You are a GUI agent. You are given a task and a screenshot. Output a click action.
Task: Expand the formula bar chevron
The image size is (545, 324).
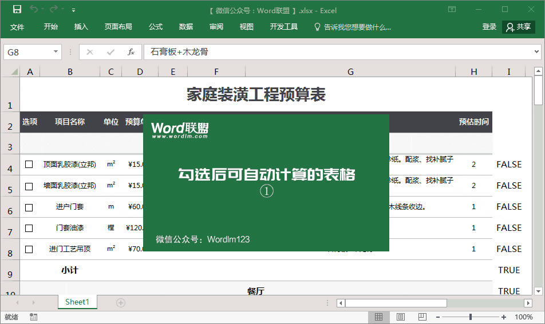[x=536, y=51]
